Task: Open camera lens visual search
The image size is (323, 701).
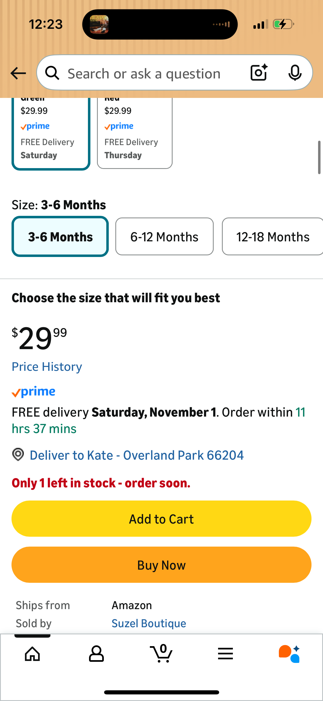Action: 259,73
